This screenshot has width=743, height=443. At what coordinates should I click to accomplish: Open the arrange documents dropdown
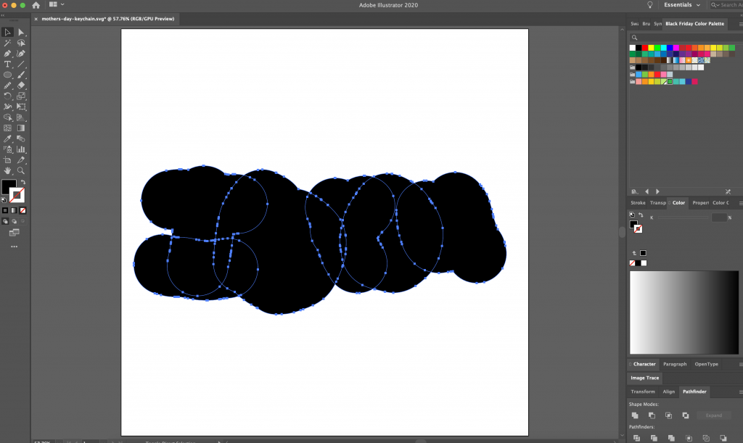57,5
